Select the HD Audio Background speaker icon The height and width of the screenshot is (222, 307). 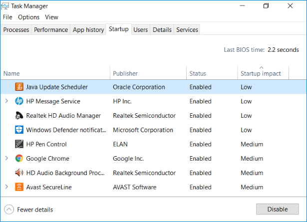coord(19,173)
